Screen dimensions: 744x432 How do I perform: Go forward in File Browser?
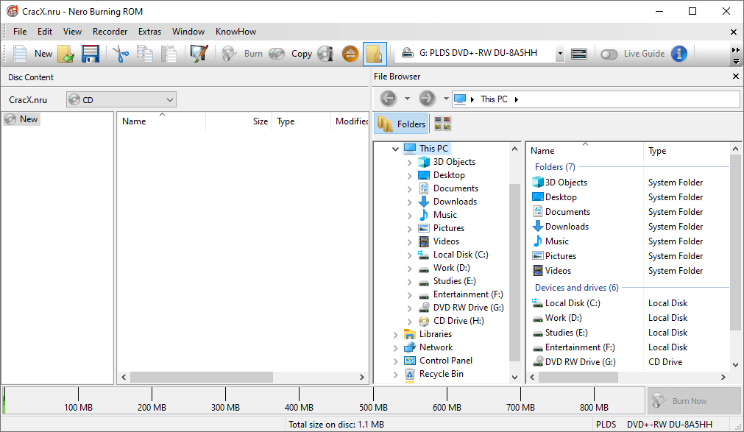click(427, 99)
